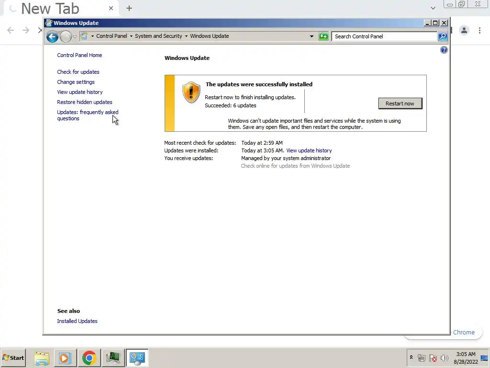
Task: Click the Control Panel icon in address bar
Action: coord(84,36)
